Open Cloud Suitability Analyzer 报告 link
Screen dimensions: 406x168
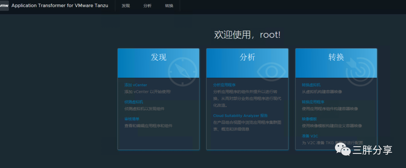tap(240, 116)
